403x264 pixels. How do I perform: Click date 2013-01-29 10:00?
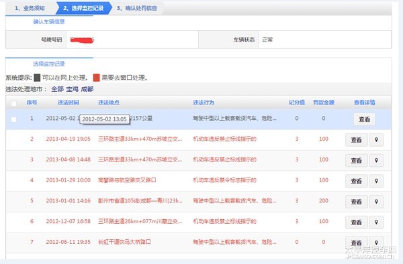(x=69, y=180)
